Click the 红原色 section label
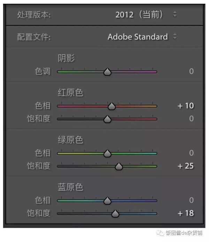Screen dimensions: 209x242 tap(71, 93)
